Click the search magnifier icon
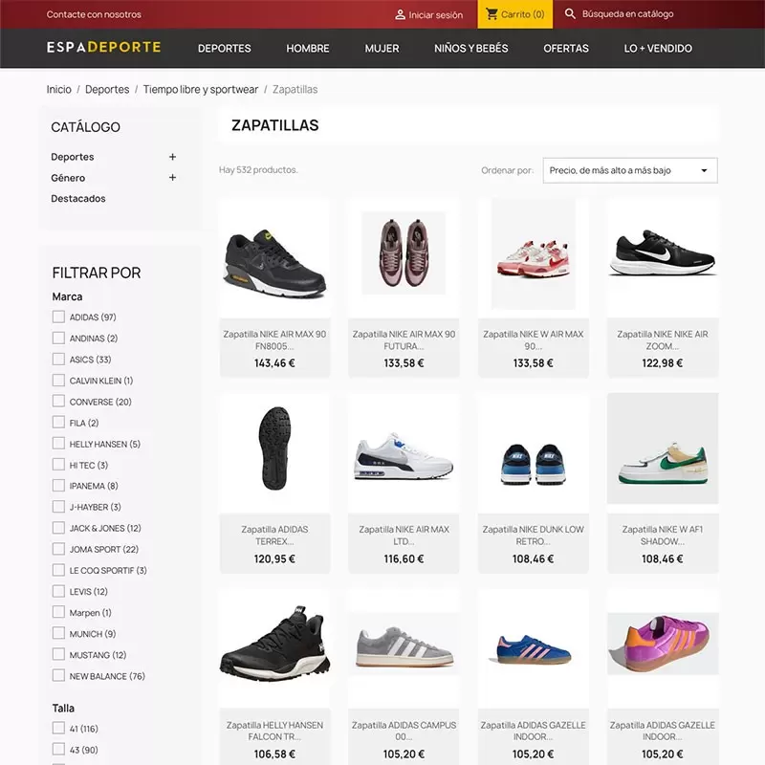The height and width of the screenshot is (765, 765). [570, 13]
